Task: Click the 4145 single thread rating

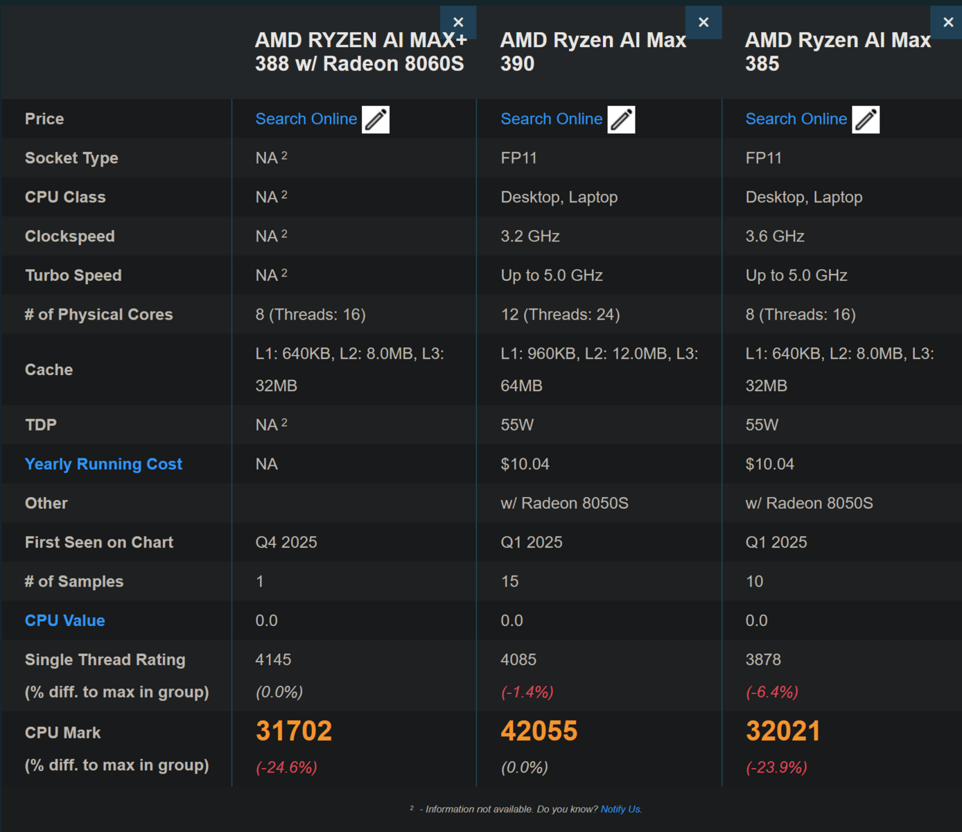Action: tap(273, 659)
